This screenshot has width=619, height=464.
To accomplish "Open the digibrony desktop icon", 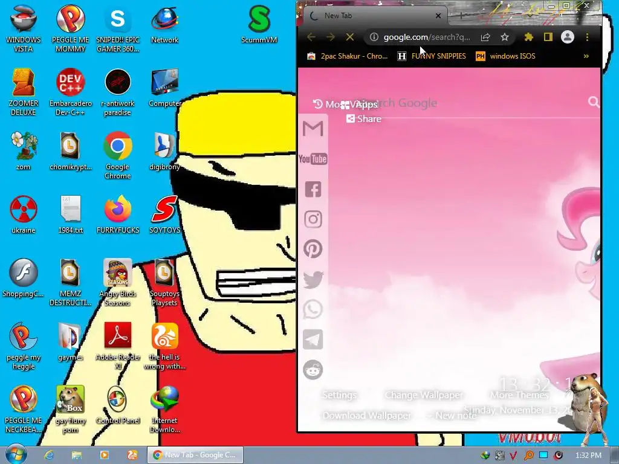I will click(164, 150).
